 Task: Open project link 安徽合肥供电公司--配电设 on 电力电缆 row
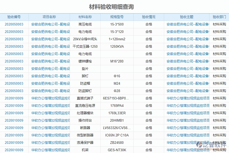(50, 32)
